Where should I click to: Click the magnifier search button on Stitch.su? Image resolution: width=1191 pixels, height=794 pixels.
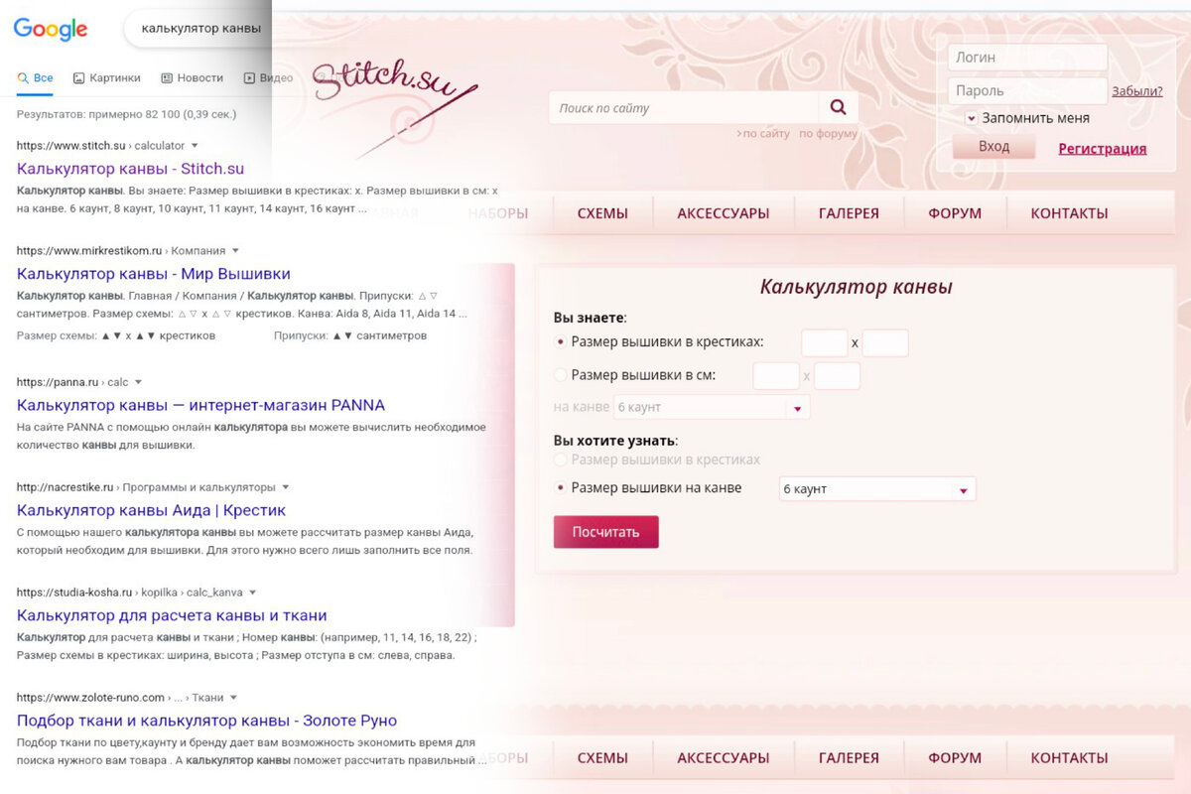[839, 108]
